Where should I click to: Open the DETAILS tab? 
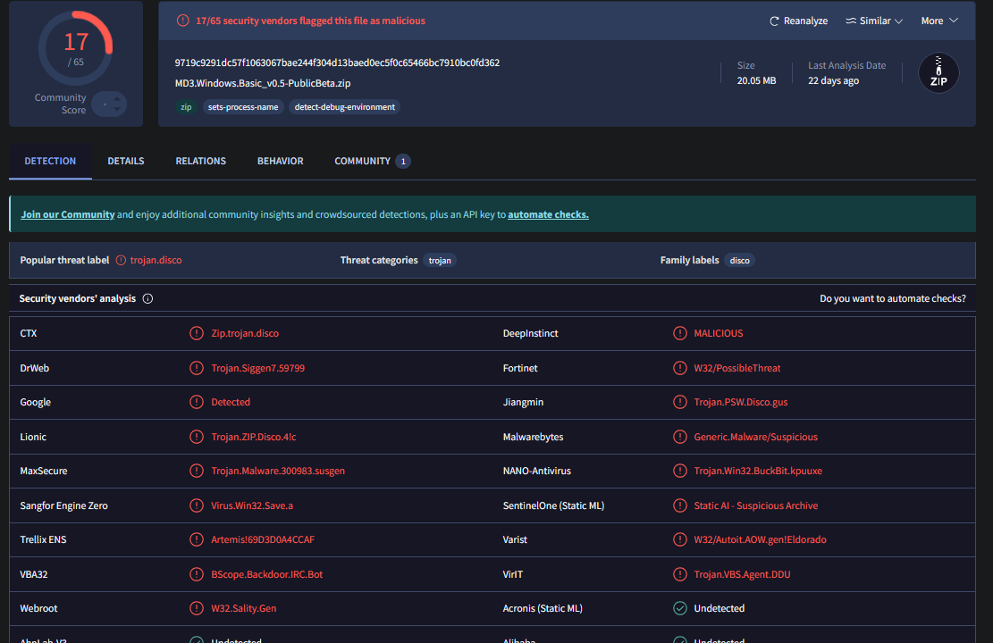[126, 161]
